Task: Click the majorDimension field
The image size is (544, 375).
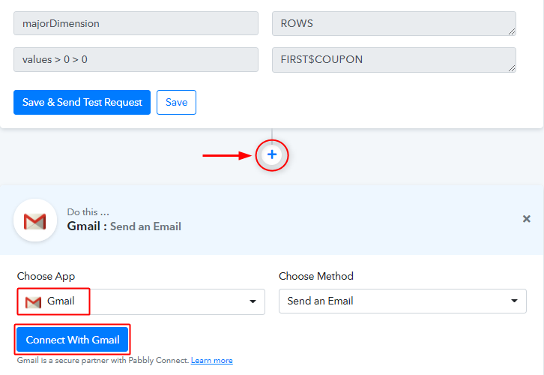Action: click(136, 23)
